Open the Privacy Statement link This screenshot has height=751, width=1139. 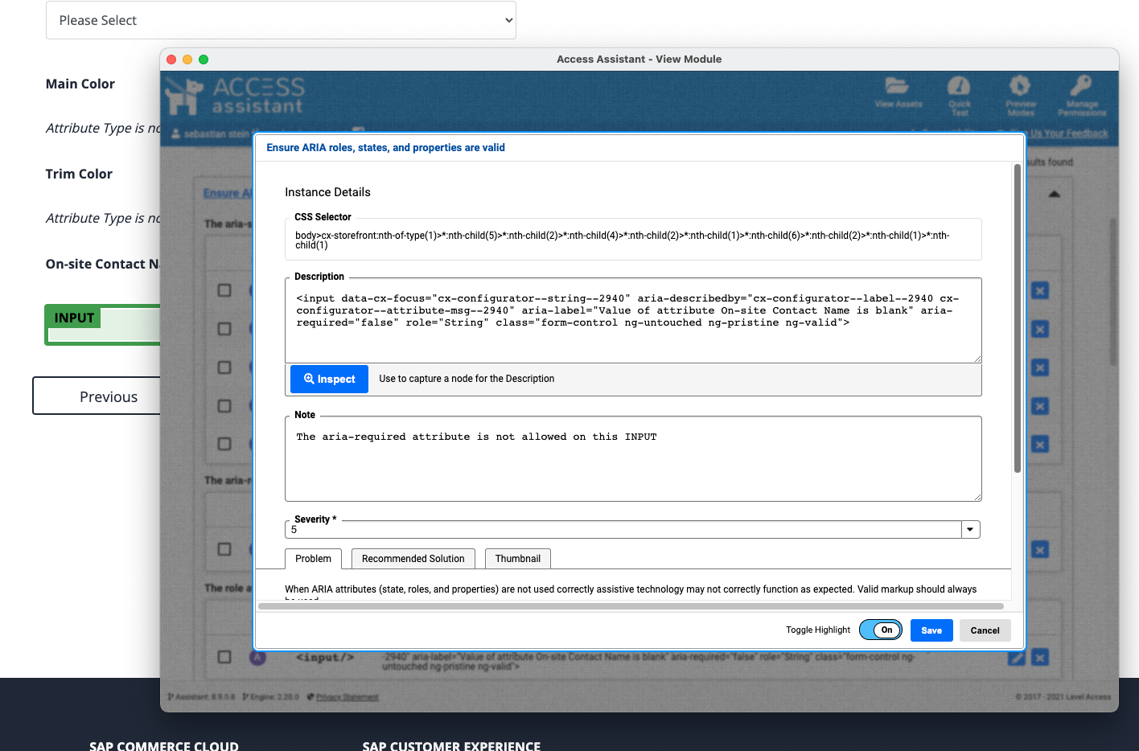pyautogui.click(x=347, y=697)
